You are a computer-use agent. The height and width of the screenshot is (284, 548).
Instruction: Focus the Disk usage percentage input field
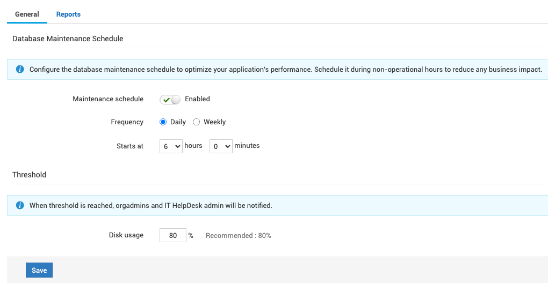click(172, 235)
